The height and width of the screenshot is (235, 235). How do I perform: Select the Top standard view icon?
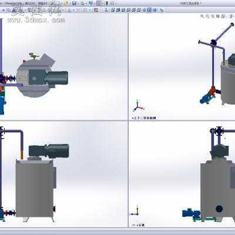(134, 10)
